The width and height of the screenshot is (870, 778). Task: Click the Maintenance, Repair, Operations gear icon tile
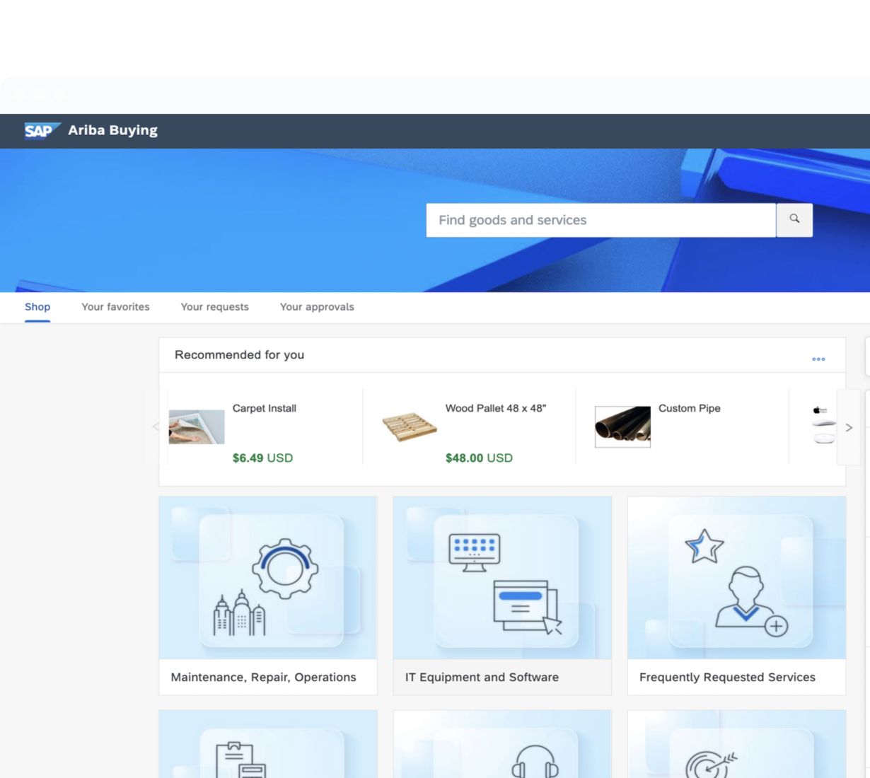point(268,579)
